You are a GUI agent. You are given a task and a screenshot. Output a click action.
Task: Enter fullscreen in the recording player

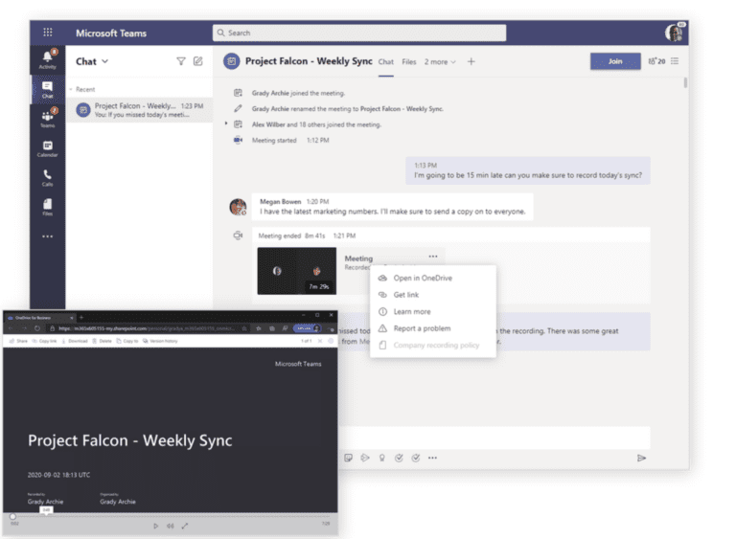click(x=185, y=526)
